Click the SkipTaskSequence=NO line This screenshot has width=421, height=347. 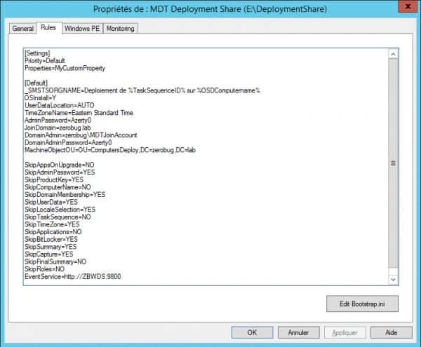pos(58,217)
